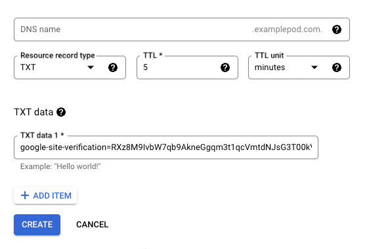The height and width of the screenshot is (249, 367).
Task: Click the CREATE button
Action: pyautogui.click(x=37, y=225)
